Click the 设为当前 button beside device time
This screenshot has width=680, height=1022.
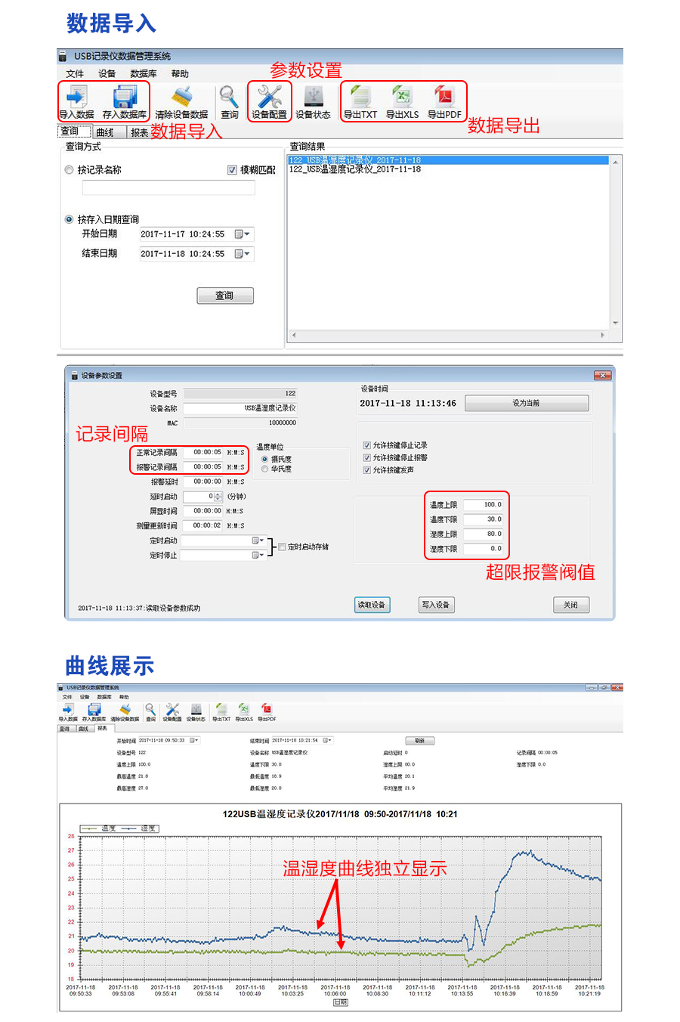click(527, 403)
